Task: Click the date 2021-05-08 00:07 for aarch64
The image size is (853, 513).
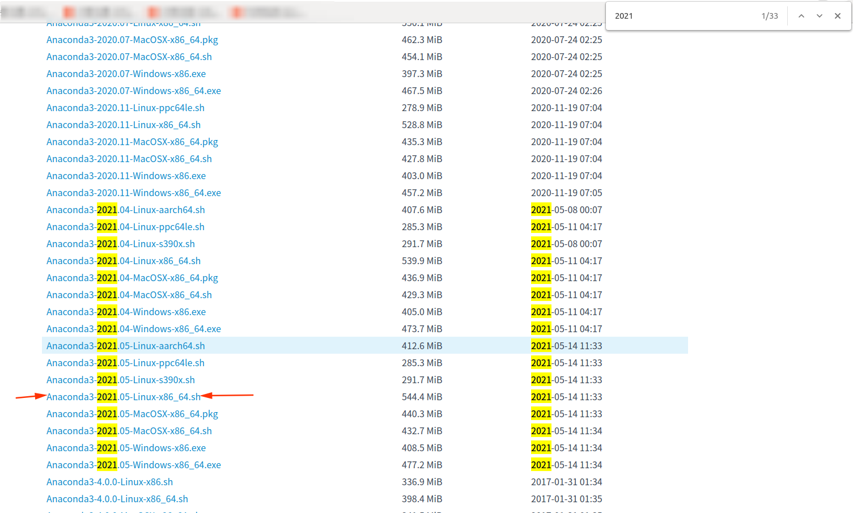Action: click(566, 210)
